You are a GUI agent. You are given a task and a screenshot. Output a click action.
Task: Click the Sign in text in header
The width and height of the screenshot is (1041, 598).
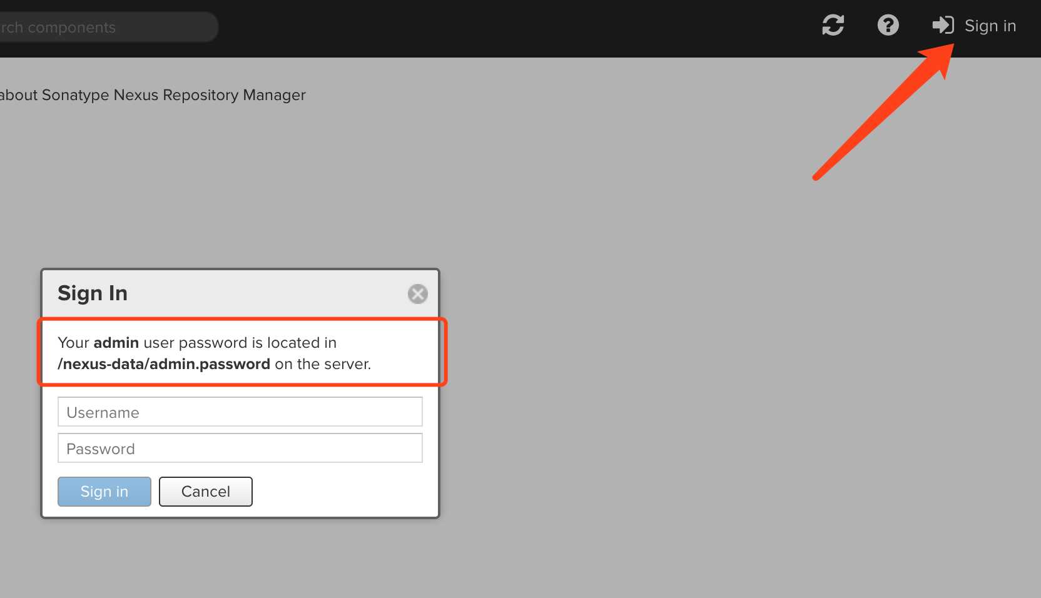[990, 26]
